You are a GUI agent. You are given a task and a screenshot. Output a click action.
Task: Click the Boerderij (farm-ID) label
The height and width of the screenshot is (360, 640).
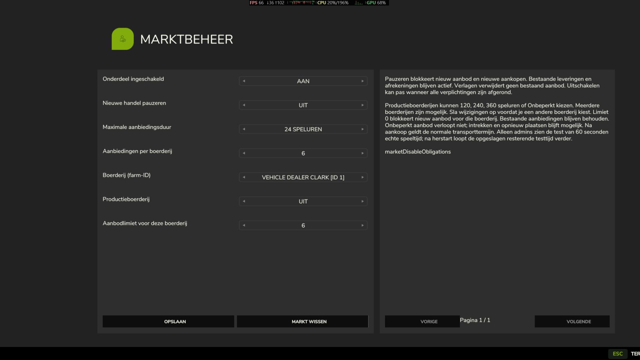tap(127, 175)
